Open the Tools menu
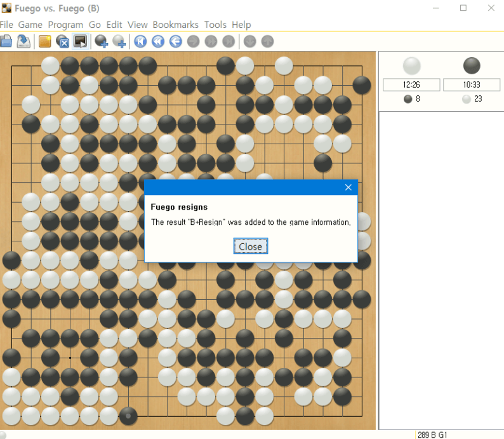 pyautogui.click(x=215, y=25)
